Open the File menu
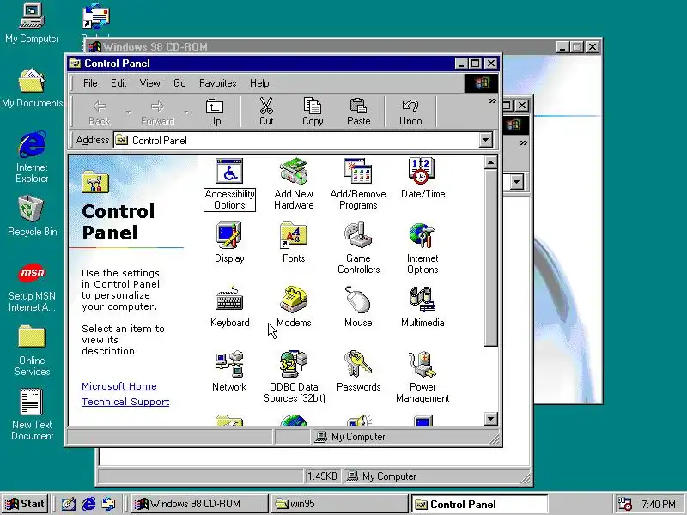Viewport: 687px width, 515px height. pyautogui.click(x=90, y=83)
